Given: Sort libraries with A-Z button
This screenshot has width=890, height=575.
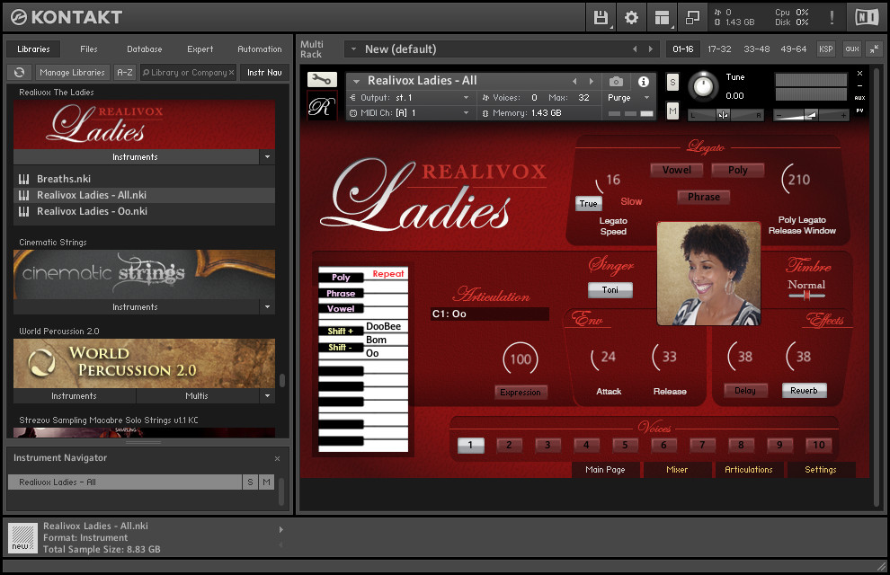Looking at the screenshot, I should click(x=124, y=73).
